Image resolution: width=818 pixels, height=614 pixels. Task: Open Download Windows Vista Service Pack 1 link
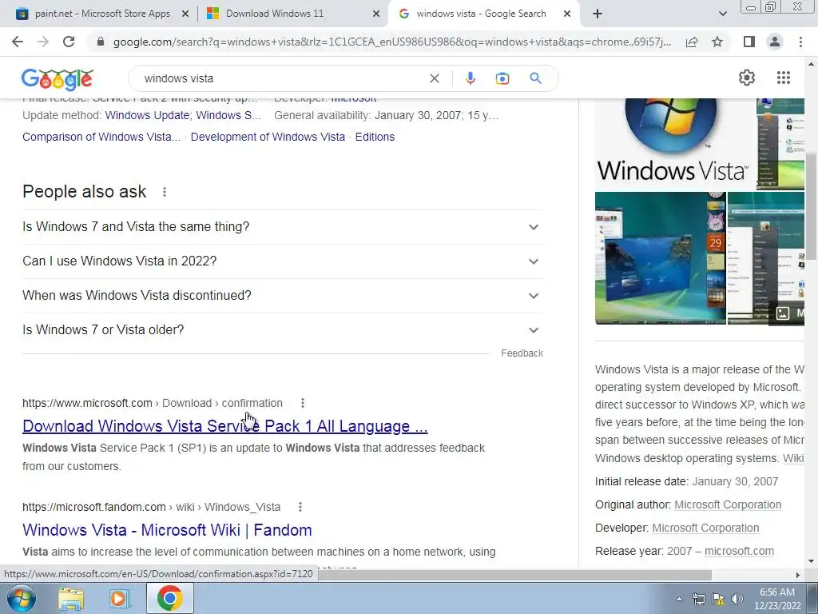coord(224,426)
